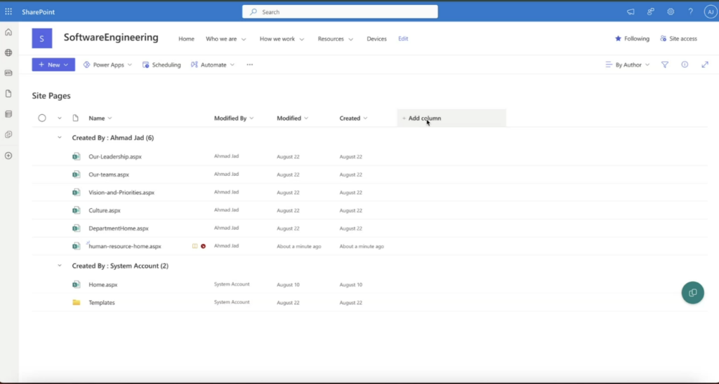The image size is (719, 384).
Task: Open the Resources navigation menu
Action: pos(335,39)
